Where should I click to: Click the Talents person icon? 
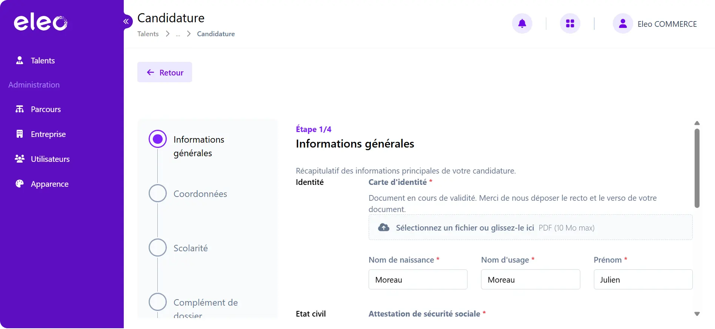pos(20,60)
